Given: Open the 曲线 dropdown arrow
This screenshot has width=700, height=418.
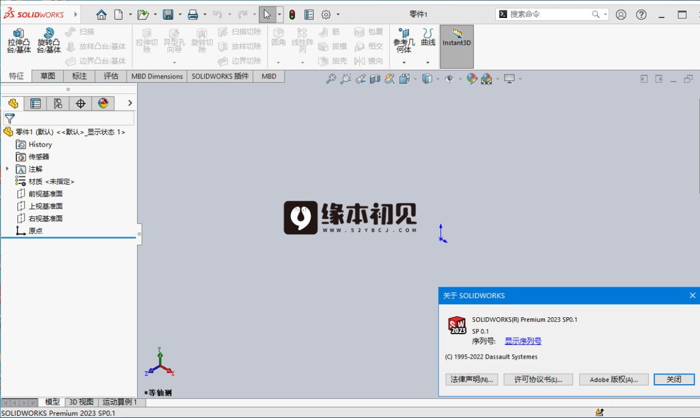Looking at the screenshot, I should pos(428,62).
